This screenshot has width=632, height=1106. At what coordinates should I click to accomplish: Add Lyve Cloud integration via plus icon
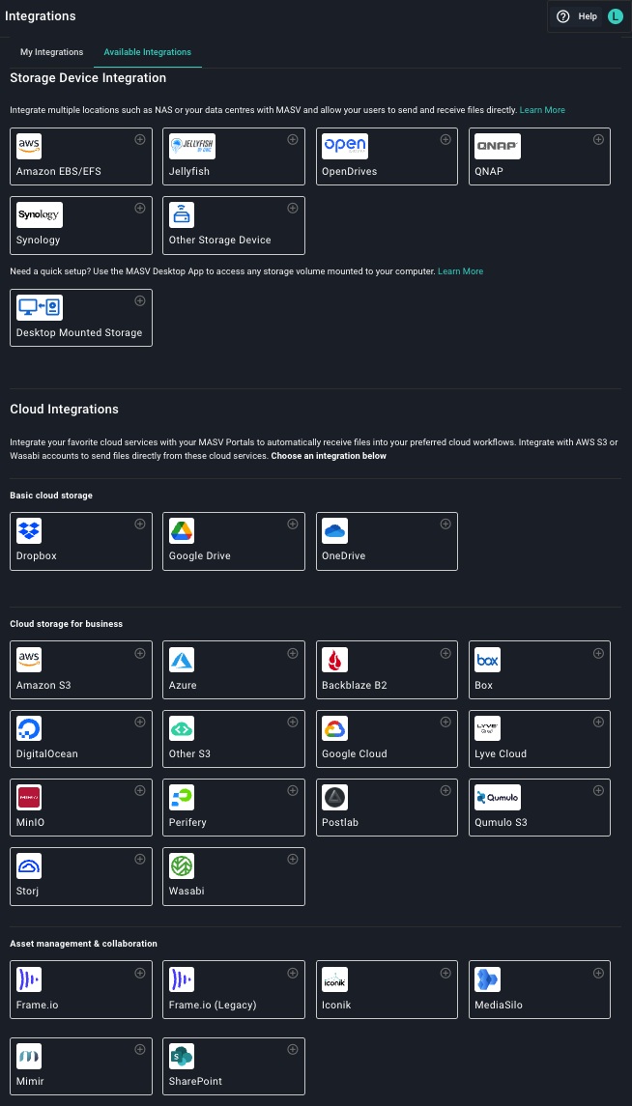598,722
